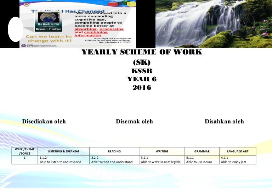Click the LANGUAGE ART column header
The image size is (272, 192).
[x=237, y=151]
